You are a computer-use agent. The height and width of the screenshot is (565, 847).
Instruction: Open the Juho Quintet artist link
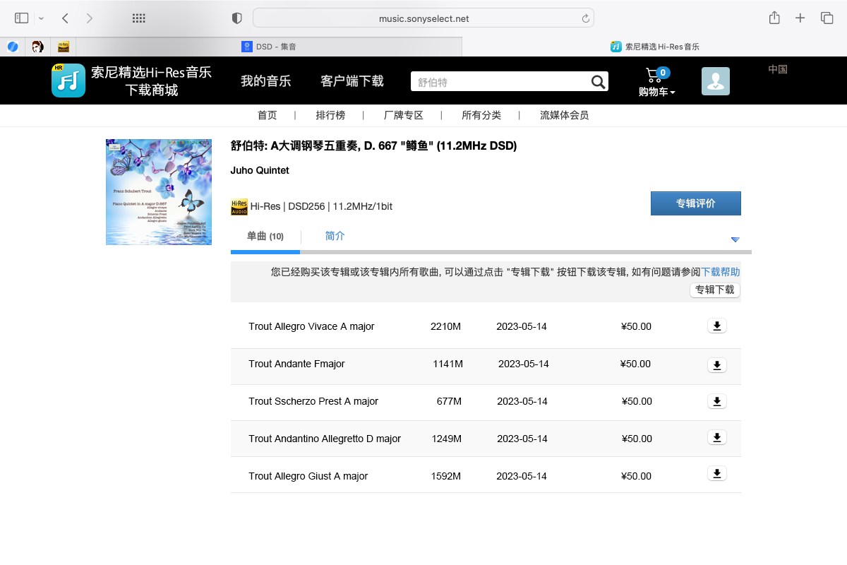[x=260, y=170]
